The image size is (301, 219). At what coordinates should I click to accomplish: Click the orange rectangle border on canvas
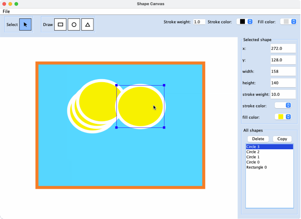click(x=120, y=63)
